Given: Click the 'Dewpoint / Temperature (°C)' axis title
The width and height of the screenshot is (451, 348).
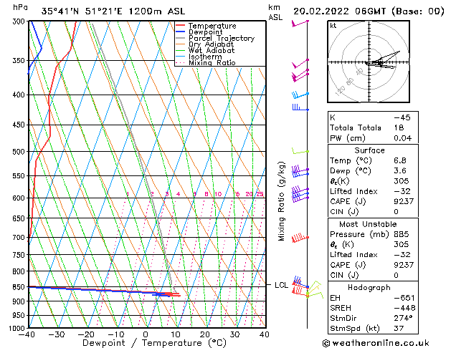Looking at the screenshot, I should [154, 343].
